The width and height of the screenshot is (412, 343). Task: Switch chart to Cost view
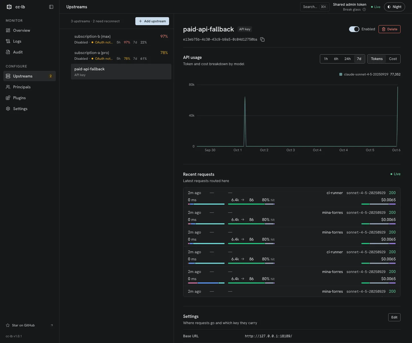click(393, 59)
